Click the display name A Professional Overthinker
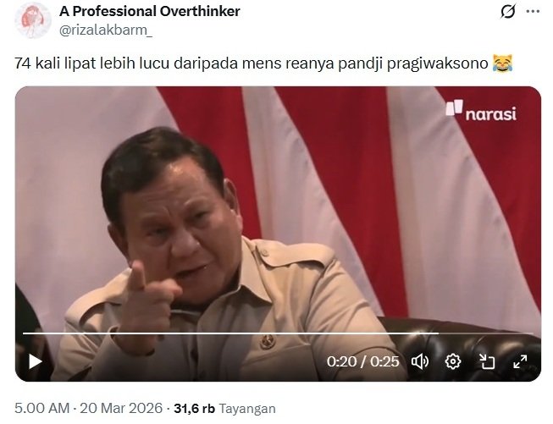This screenshot has width=553, height=424. coord(150,11)
